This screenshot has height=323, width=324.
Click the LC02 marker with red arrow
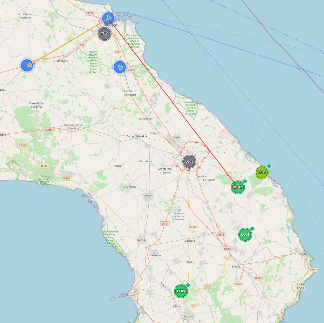point(238,187)
